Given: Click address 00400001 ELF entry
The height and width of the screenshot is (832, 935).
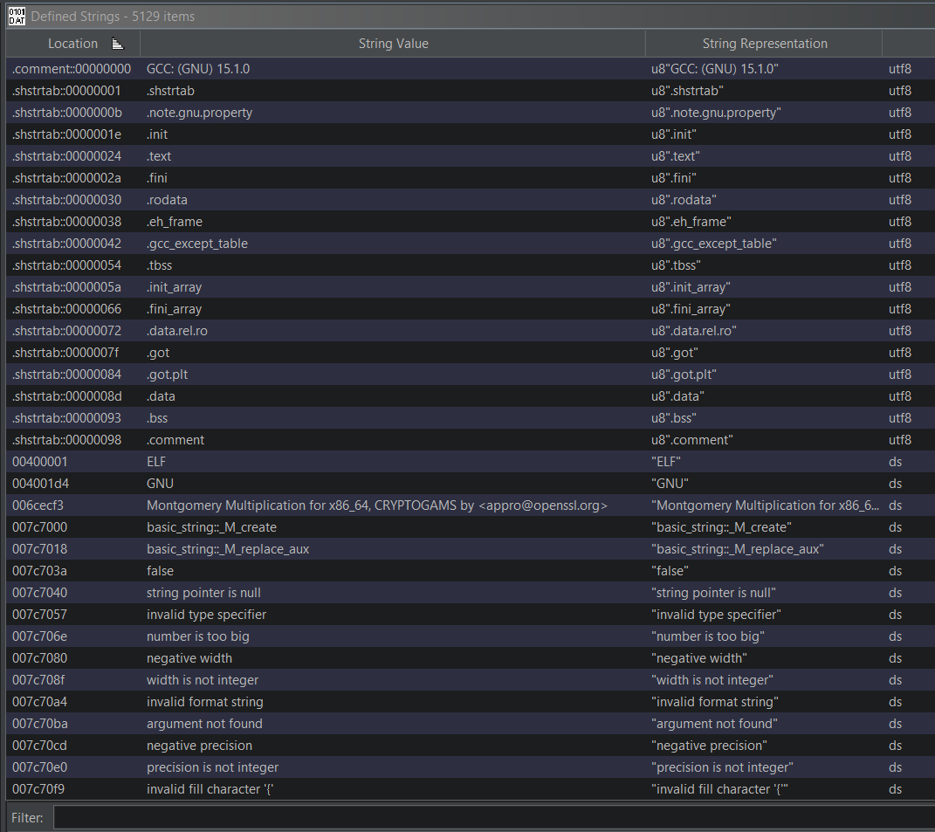Looking at the screenshot, I should pos(40,462).
